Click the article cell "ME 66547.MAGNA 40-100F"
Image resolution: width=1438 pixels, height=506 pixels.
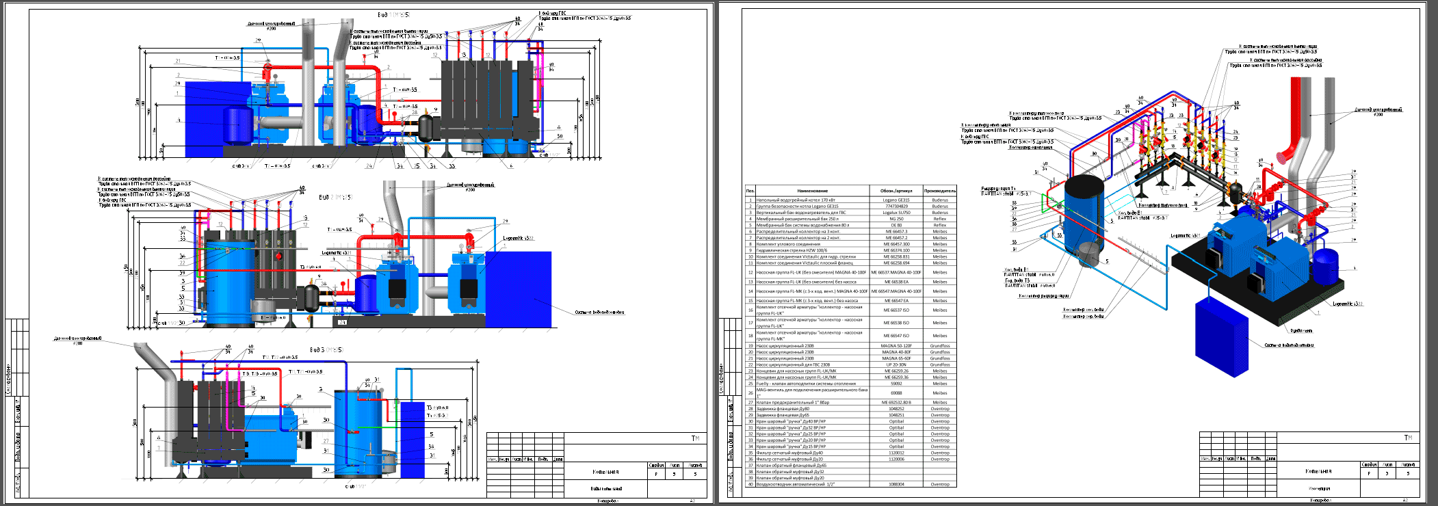coord(896,291)
